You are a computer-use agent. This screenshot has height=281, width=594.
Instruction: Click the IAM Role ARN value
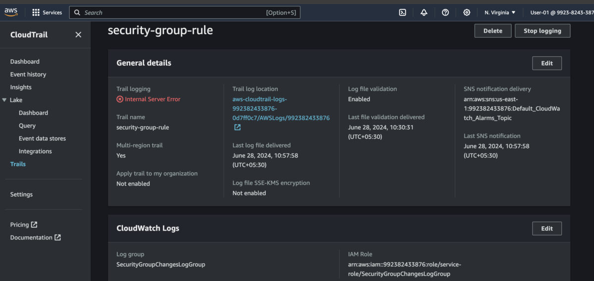coord(404,269)
